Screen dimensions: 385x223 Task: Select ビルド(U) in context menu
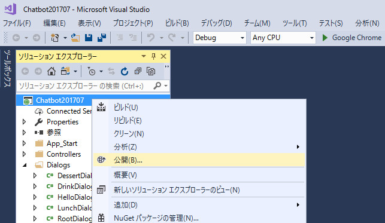(199, 108)
